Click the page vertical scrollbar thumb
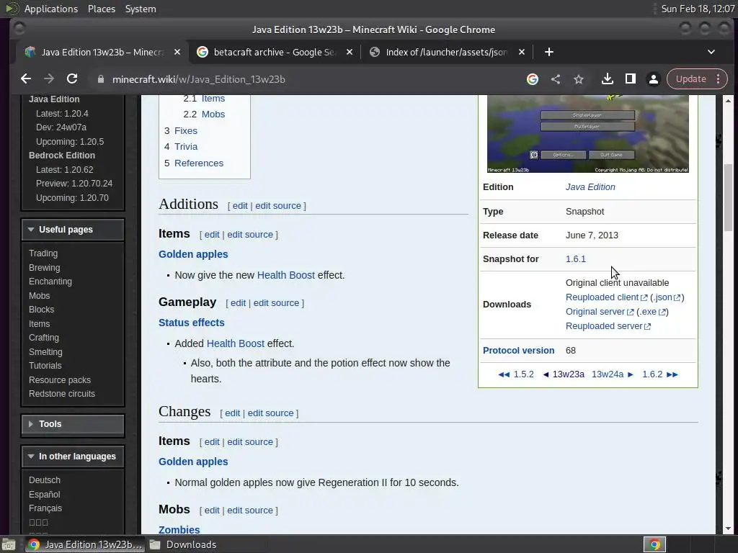This screenshot has width=738, height=553. (728, 197)
